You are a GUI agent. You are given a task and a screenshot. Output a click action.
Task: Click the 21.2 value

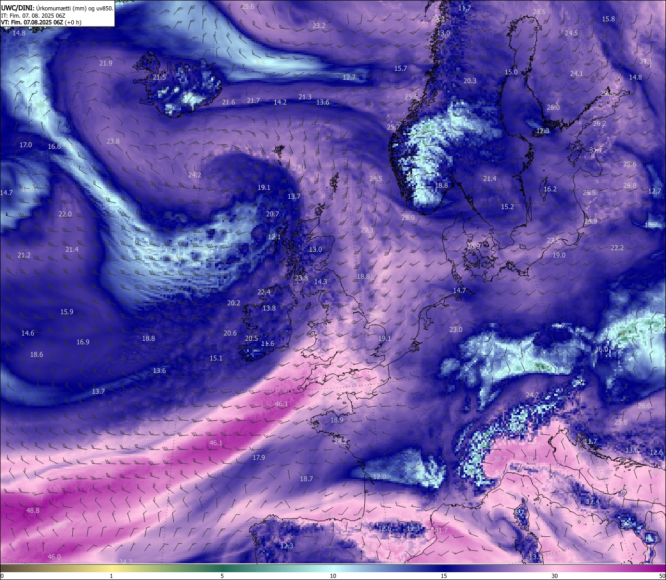click(x=24, y=255)
